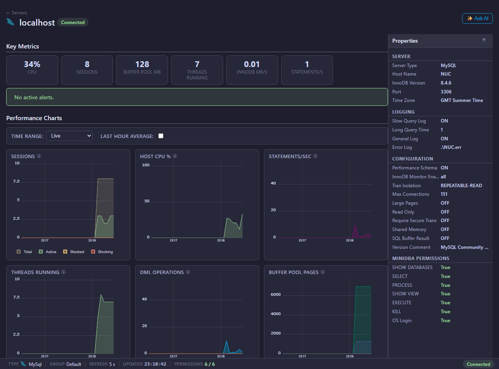This screenshot has width=499, height=369.
Task: Click the Large Pages property row
Action: click(x=440, y=203)
